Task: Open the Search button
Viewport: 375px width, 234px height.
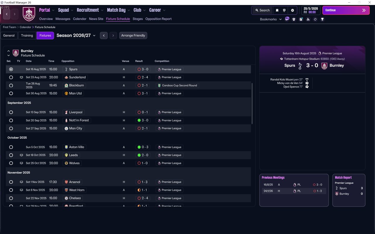Action: pos(262,10)
